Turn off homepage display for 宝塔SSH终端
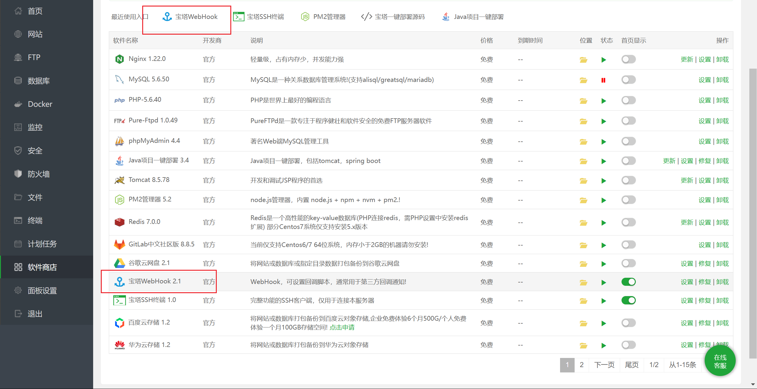This screenshot has width=757, height=389. click(628, 301)
